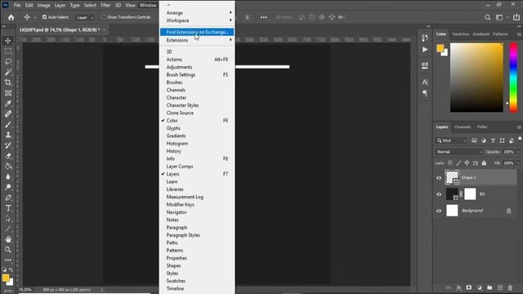523x294 pixels.
Task: Click the BG layer mask thumbnail
Action: pos(470,194)
